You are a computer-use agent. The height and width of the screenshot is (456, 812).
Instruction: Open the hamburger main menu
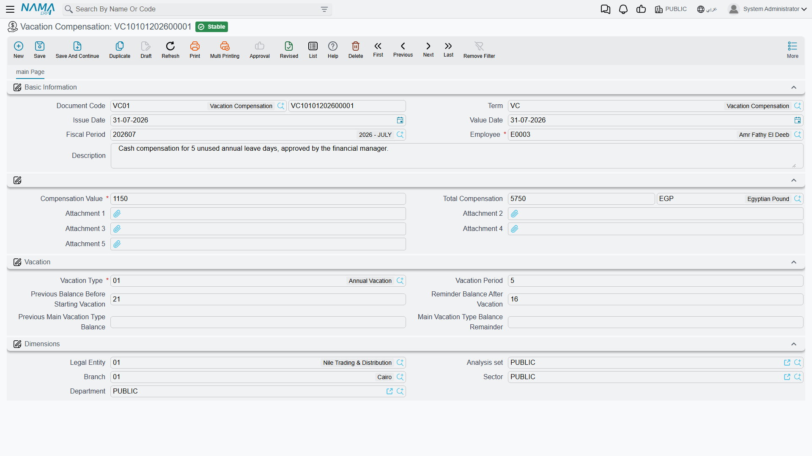pos(10,9)
